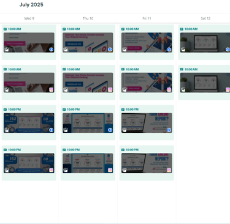Click scheduled status icon on Thu 10 10:00 PM Instagram post

64,150
